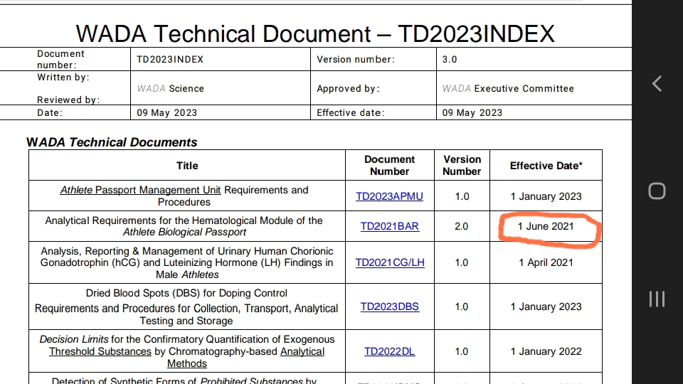This screenshot has height=384, width=683.
Task: Open the recent apps switcher
Action: tap(657, 299)
